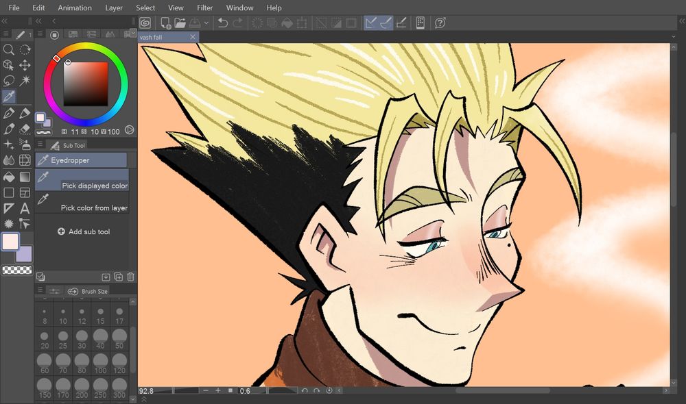Image resolution: width=686 pixels, height=404 pixels.
Task: Select the transparent color swatch
Action: [17, 270]
